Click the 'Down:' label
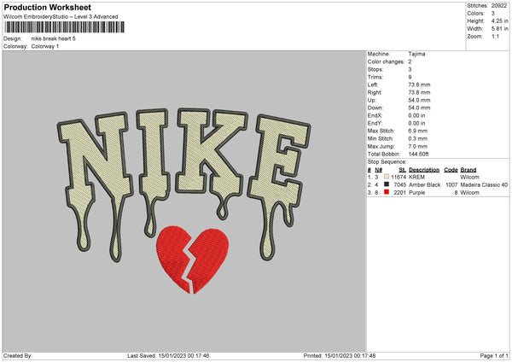512x362 pixels. pyautogui.click(x=375, y=108)
